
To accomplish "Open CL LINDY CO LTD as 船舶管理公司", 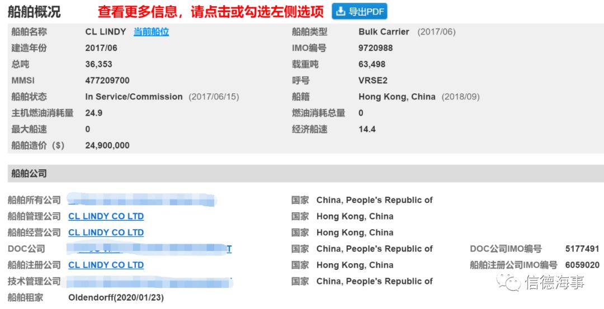I will (106, 216).
